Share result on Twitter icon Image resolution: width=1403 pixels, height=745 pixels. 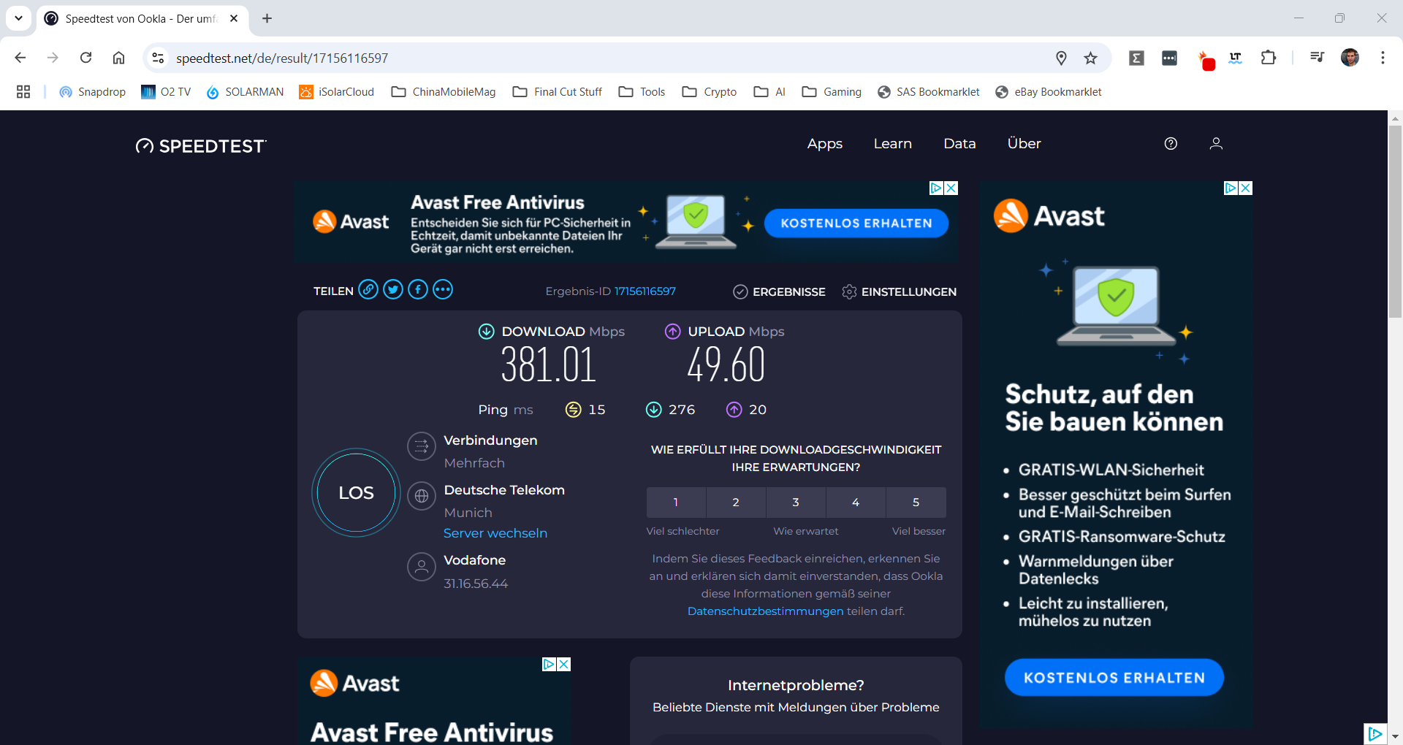click(x=393, y=290)
